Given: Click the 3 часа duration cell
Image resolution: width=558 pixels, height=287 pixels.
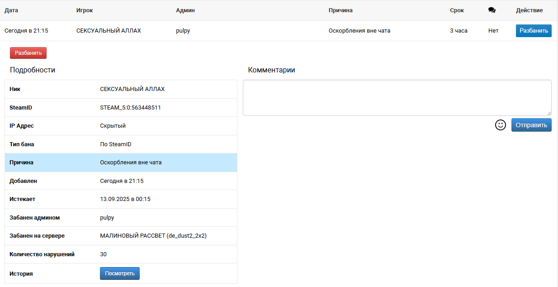Looking at the screenshot, I should coord(459,31).
